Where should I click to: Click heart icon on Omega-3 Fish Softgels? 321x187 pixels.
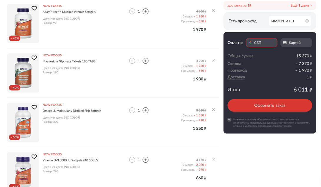pos(34,107)
